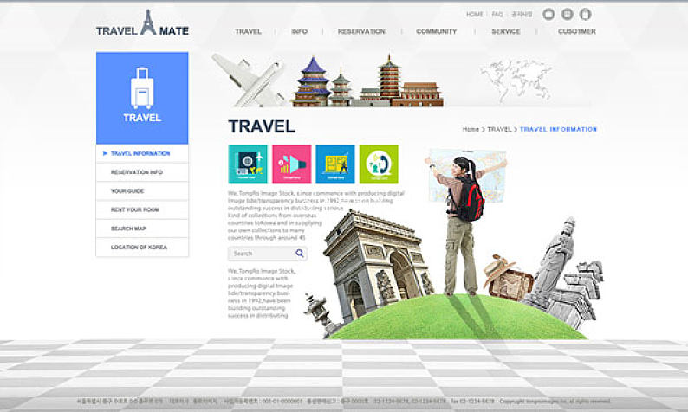The image size is (688, 412).
Task: Click the TRAVEL page heading
Action: 262,126
